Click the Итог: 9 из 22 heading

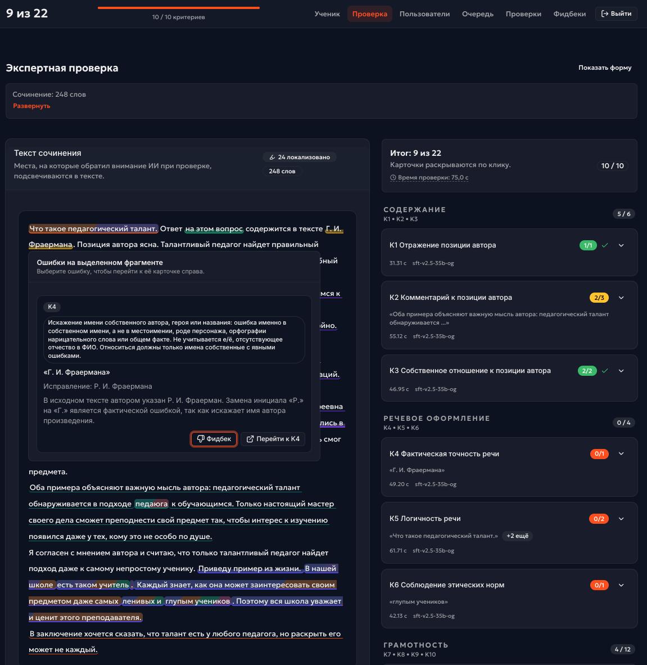(415, 153)
